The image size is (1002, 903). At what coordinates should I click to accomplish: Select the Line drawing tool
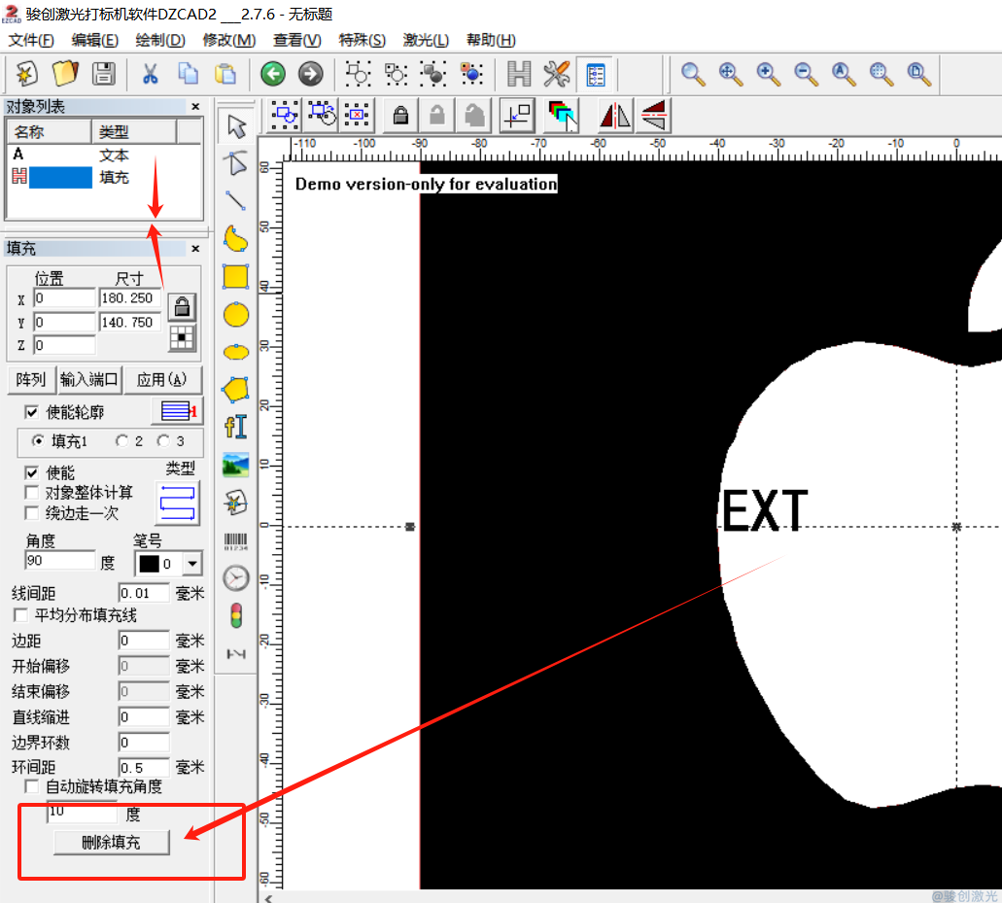(236, 201)
